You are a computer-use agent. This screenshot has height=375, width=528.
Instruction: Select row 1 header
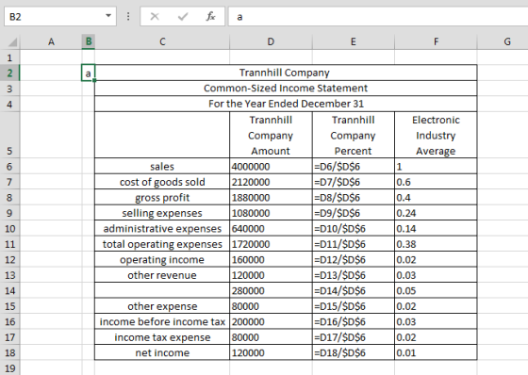[x=9, y=57]
